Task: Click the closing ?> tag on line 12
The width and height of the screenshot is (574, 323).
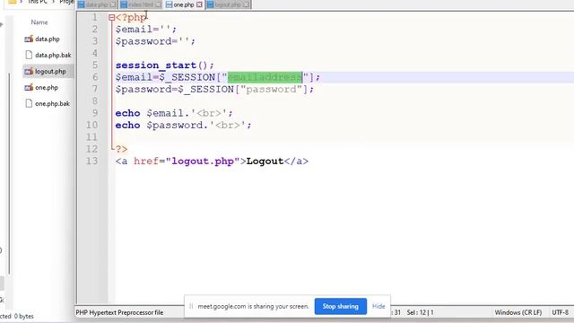Action: [122, 149]
